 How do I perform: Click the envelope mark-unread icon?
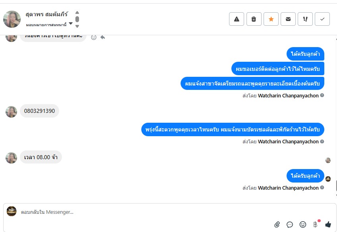coord(288,19)
